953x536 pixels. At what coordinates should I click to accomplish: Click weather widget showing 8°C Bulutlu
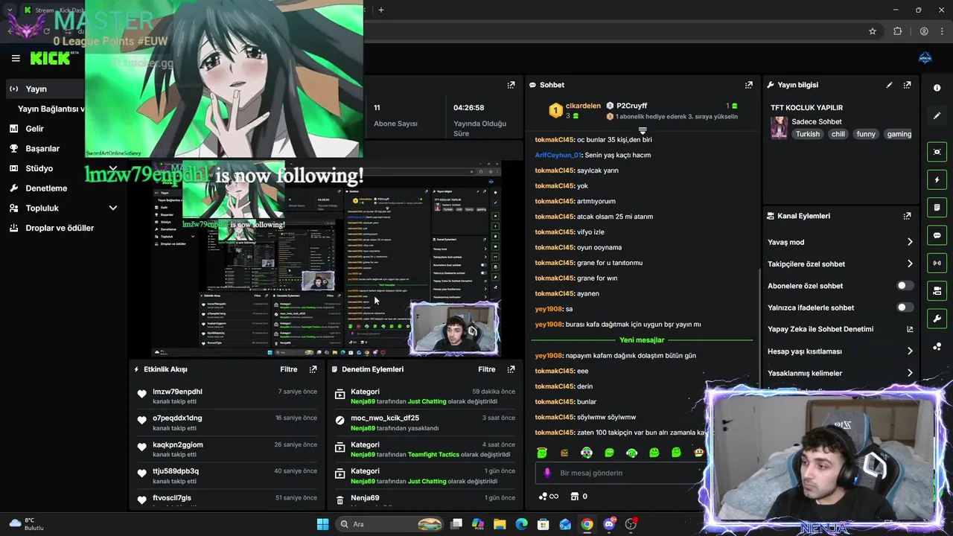tap(27, 524)
